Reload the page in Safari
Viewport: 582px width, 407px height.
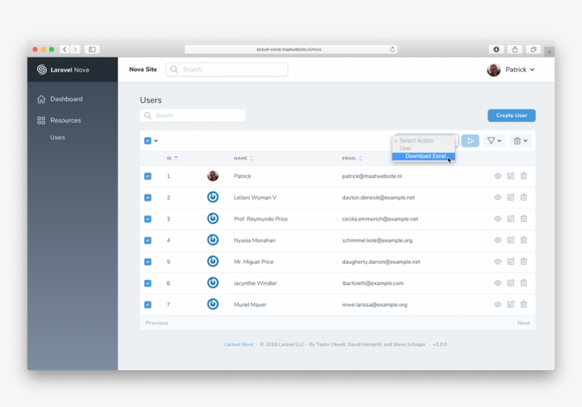click(392, 50)
